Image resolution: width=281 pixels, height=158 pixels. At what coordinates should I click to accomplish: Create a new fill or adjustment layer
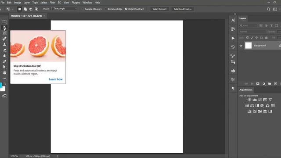pyautogui.click(x=263, y=84)
